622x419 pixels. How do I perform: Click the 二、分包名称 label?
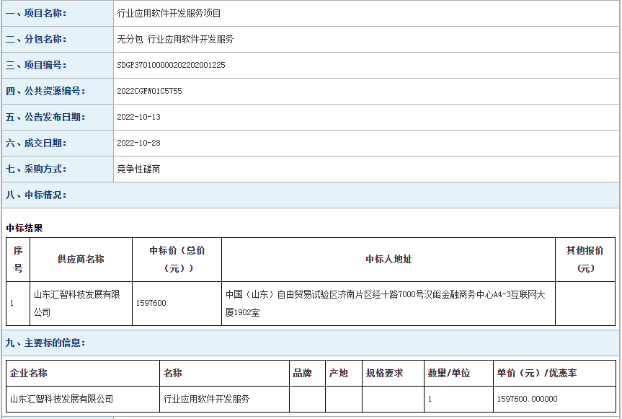coord(36,39)
